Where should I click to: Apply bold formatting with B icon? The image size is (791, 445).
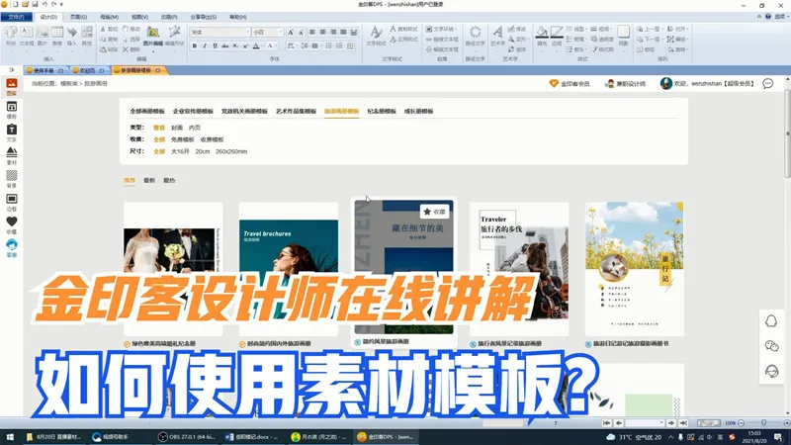pyautogui.click(x=195, y=45)
